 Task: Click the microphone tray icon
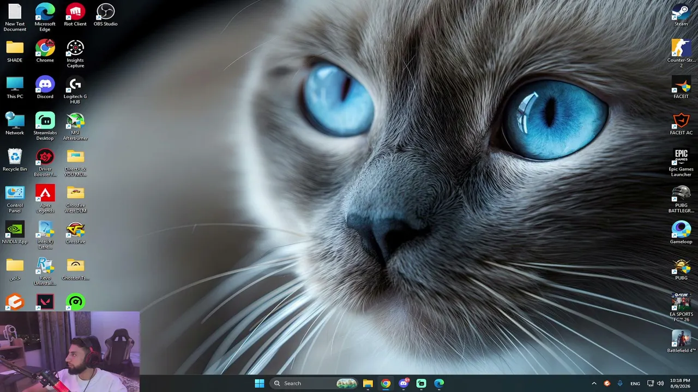[619, 383]
